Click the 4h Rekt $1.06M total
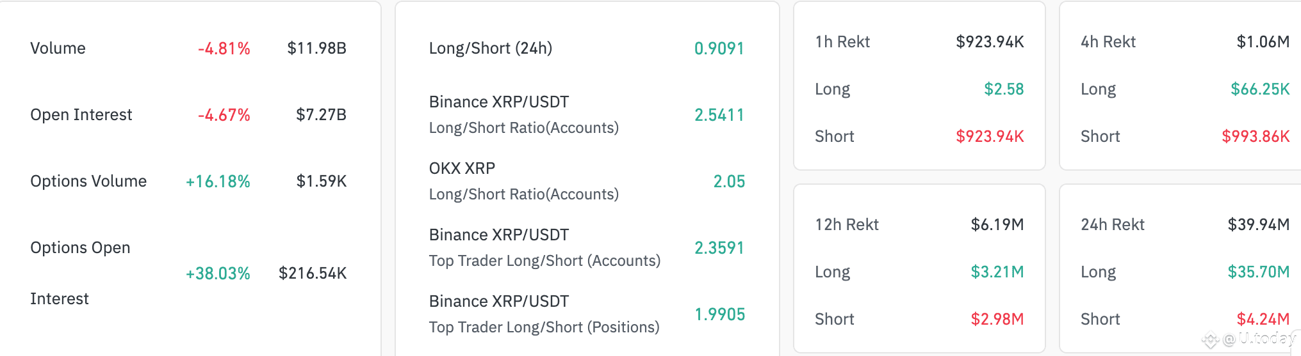This screenshot has height=356, width=1301. (x=1263, y=42)
